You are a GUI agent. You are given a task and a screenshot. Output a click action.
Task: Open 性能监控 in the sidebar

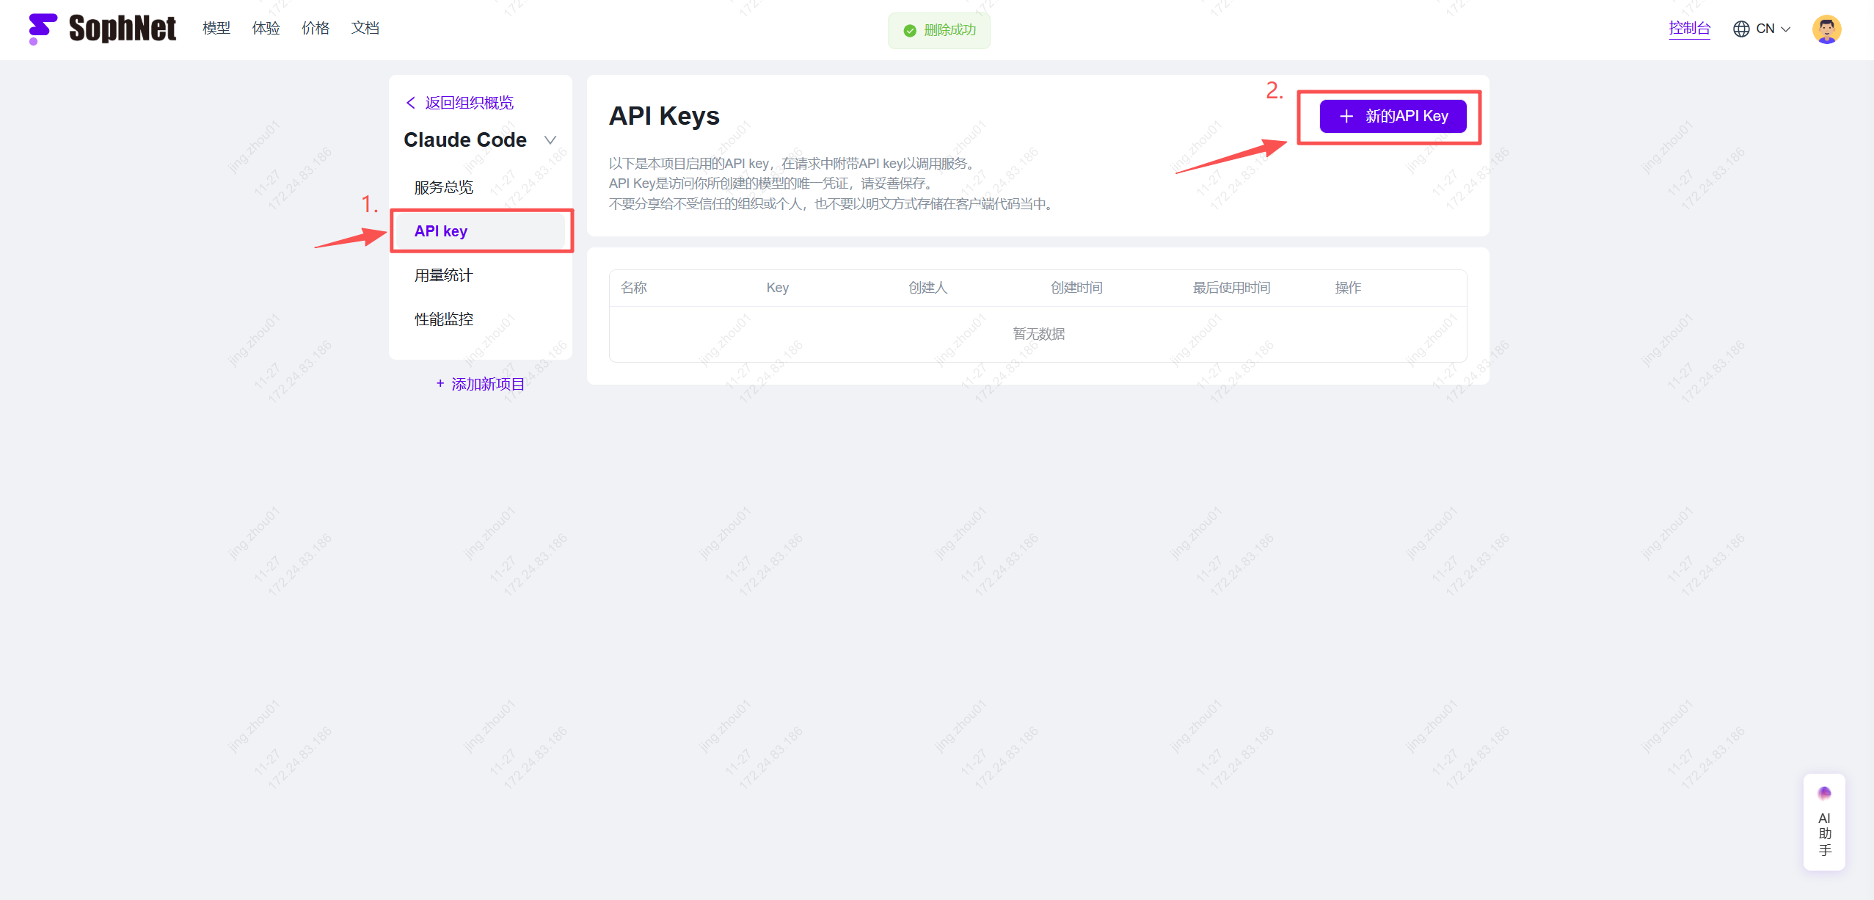[x=444, y=319]
